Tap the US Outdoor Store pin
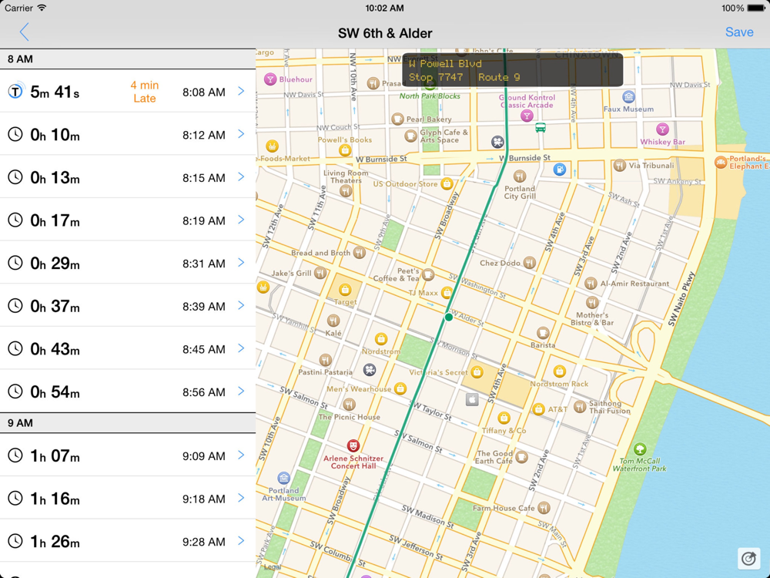 [x=447, y=184]
